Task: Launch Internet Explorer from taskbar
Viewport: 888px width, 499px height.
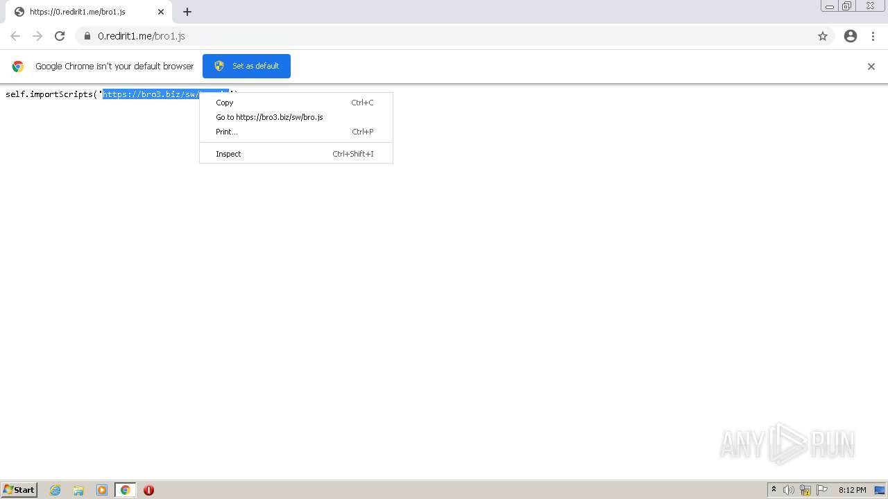Action: coord(55,490)
